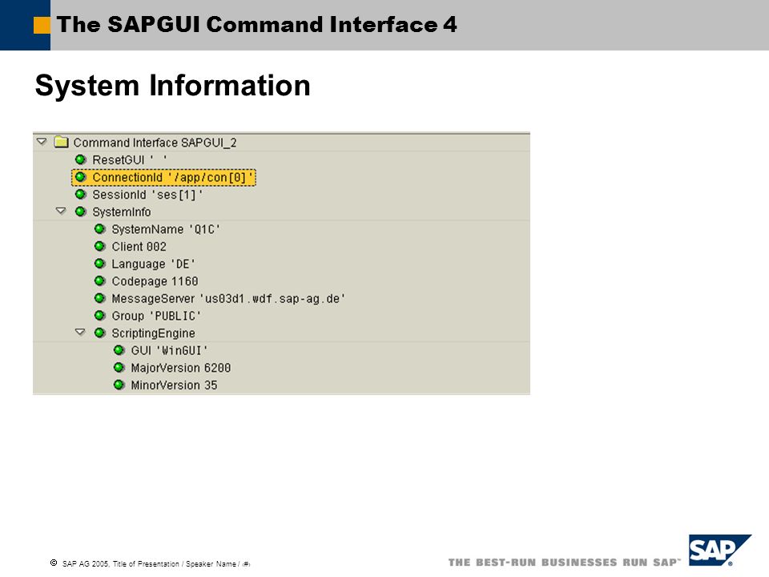Click the green bullet icon before SessionId
Viewport: 769px width, 577px height.
(x=80, y=195)
